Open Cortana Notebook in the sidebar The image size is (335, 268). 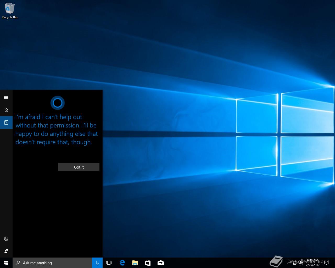pos(6,122)
